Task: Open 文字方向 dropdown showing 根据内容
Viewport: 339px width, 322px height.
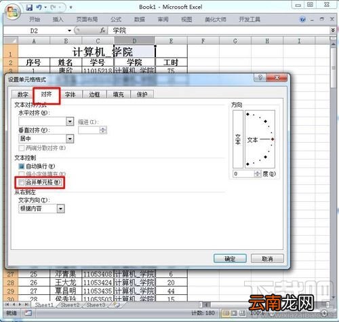Action: pos(60,209)
